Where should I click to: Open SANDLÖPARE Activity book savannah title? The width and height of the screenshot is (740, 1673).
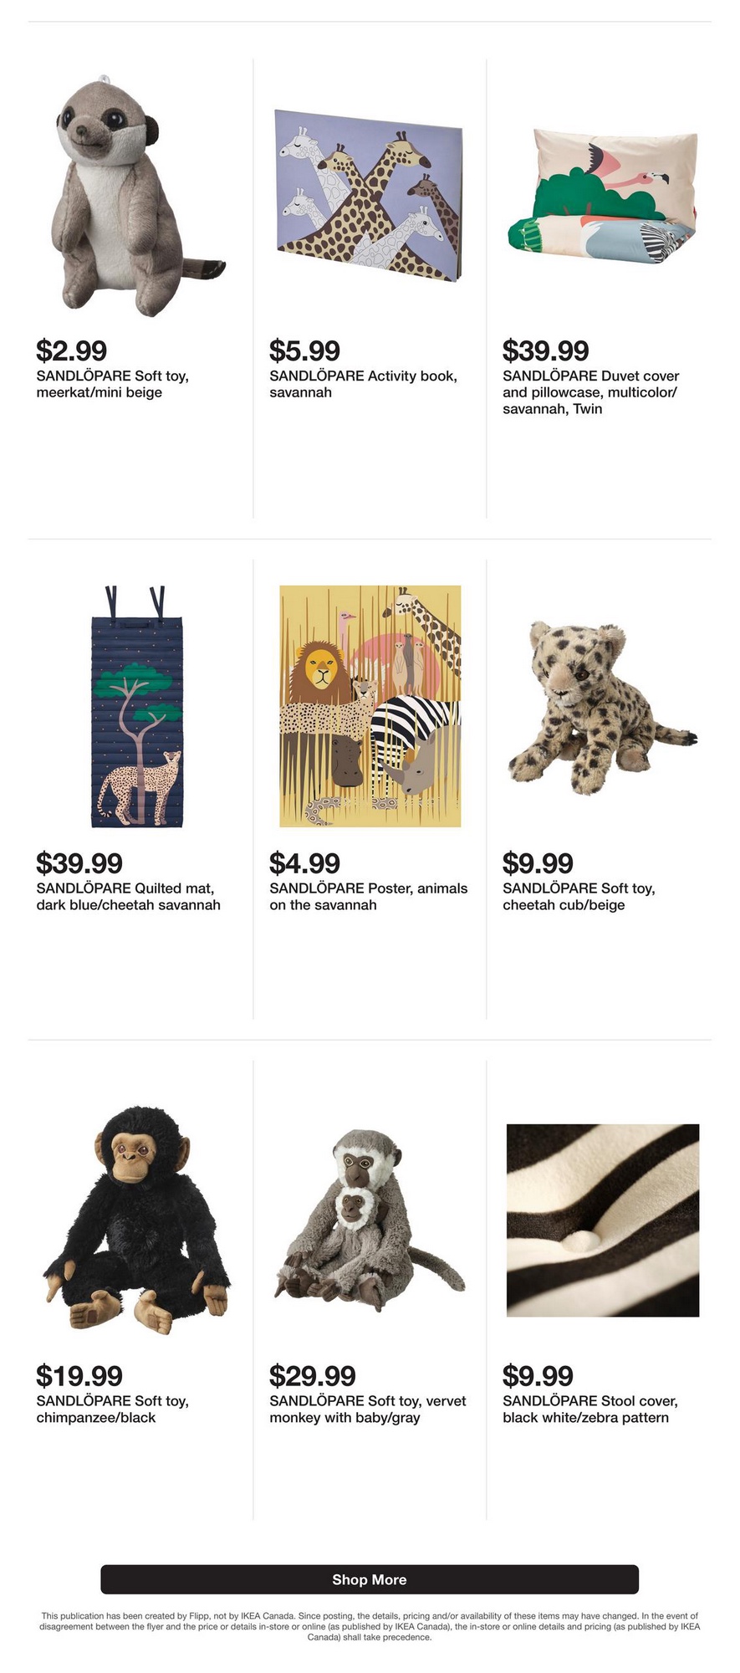coord(364,384)
